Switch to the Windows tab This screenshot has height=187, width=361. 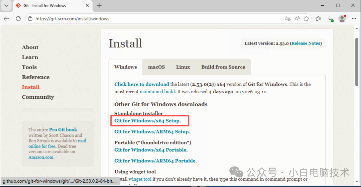tap(126, 67)
